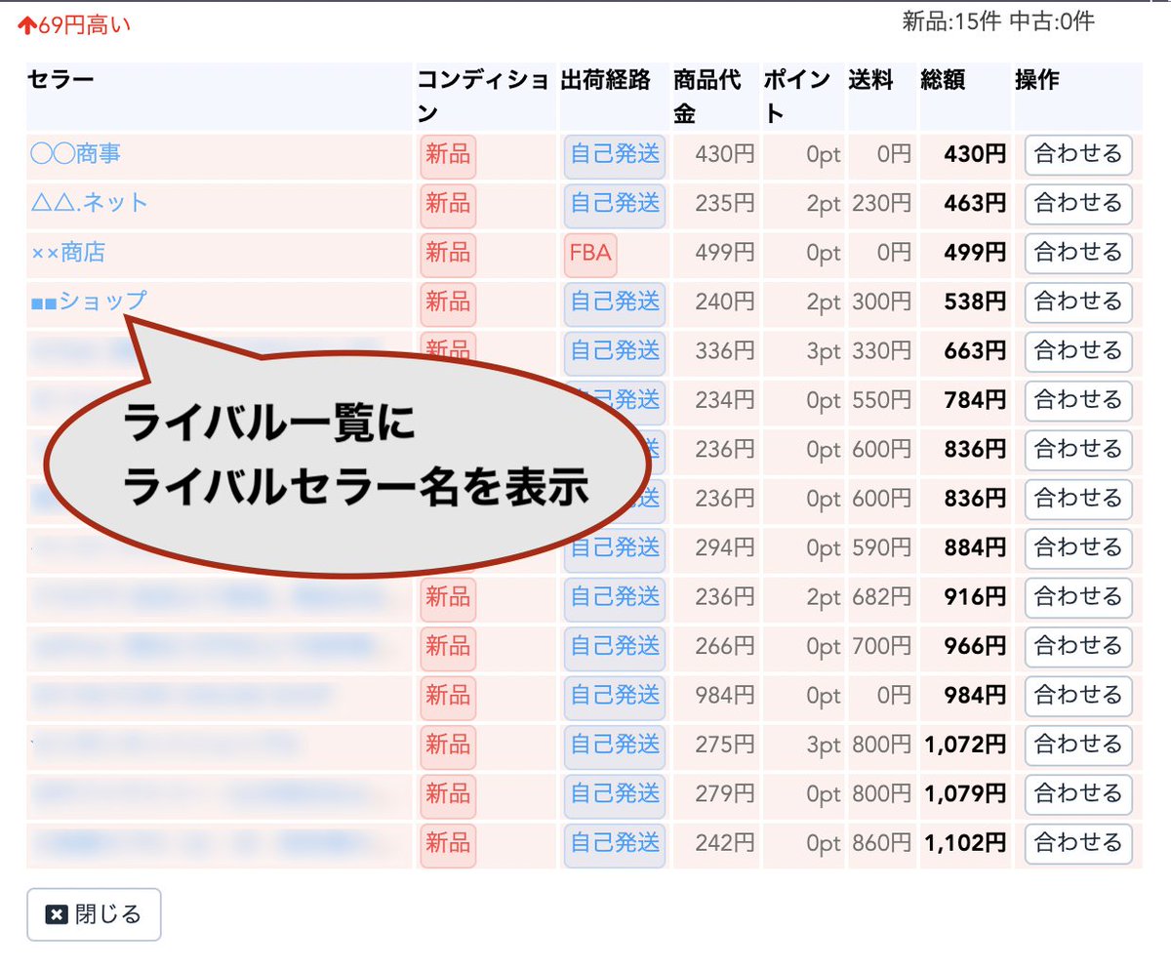The width and height of the screenshot is (1171, 969).
Task: Open the ○○商事 seller link
Action: pos(76,154)
